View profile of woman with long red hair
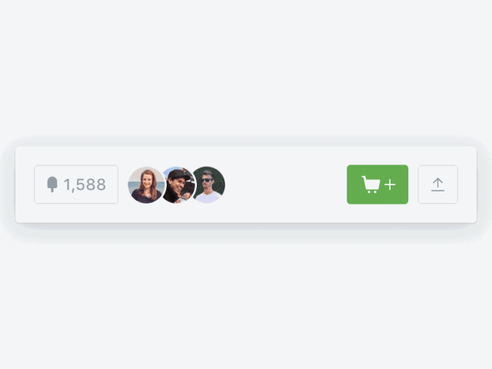Viewport: 492px width, 369px height. 146,184
